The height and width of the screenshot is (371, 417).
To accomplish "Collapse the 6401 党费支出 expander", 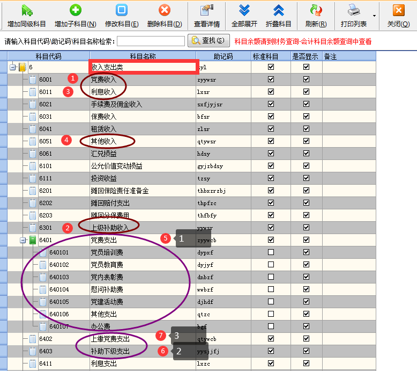I will 23,240.
